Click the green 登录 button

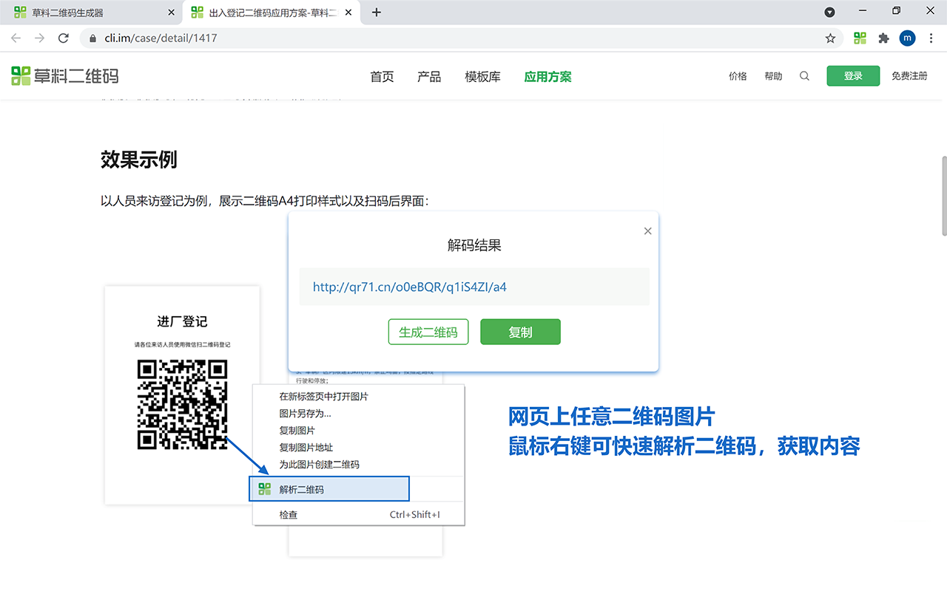coord(852,75)
